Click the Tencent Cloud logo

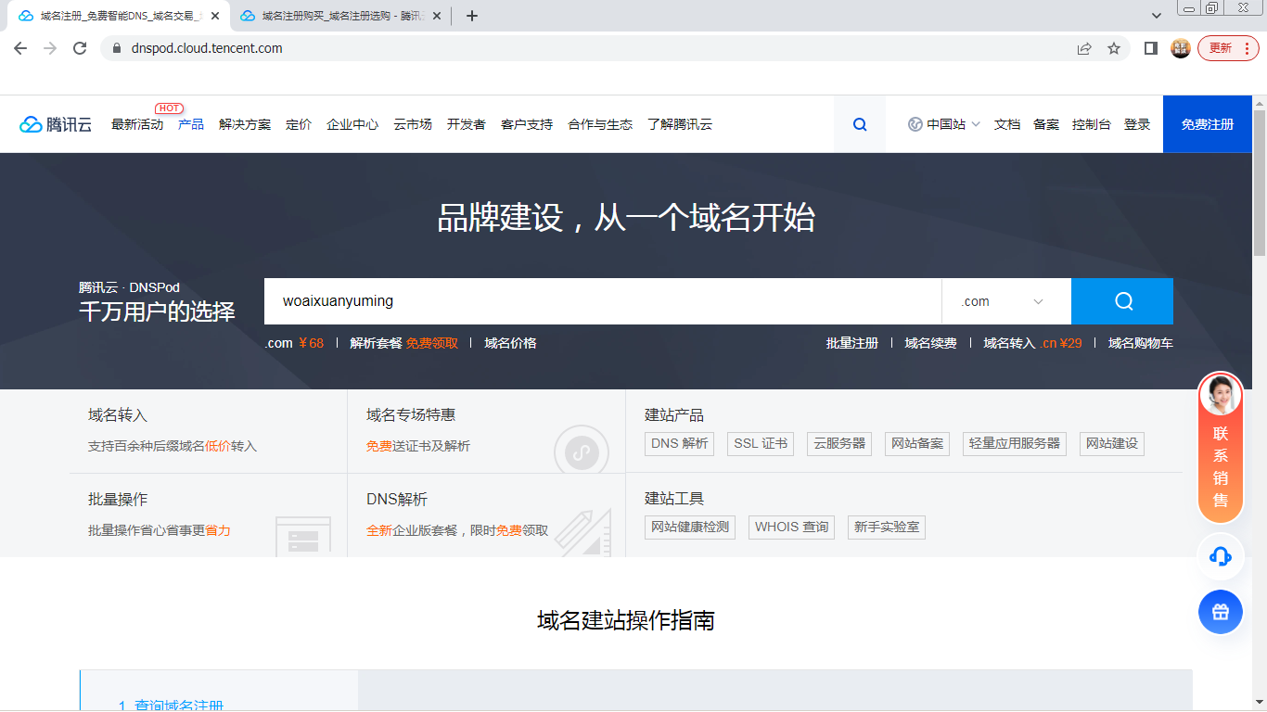coord(56,124)
